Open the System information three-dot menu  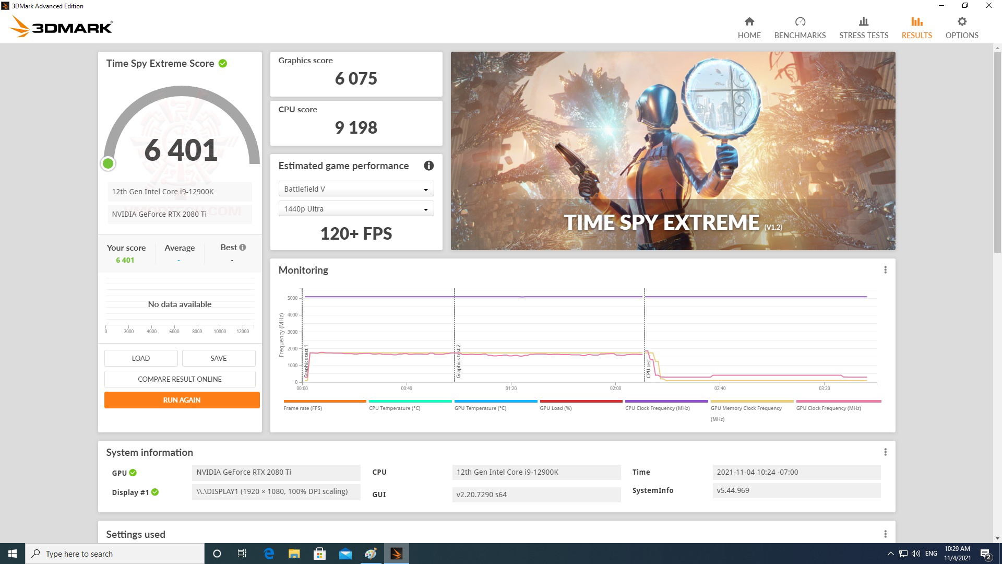(885, 452)
